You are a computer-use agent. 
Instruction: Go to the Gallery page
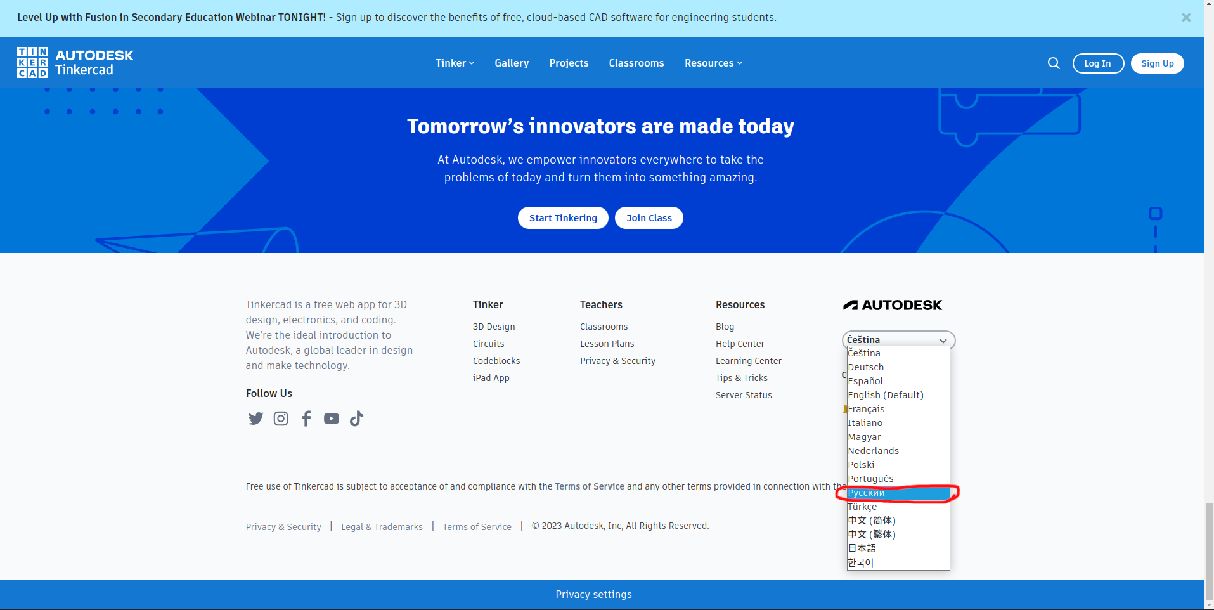[x=512, y=63]
